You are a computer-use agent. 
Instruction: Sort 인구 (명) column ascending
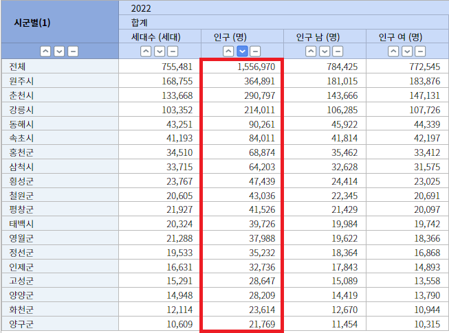point(228,51)
